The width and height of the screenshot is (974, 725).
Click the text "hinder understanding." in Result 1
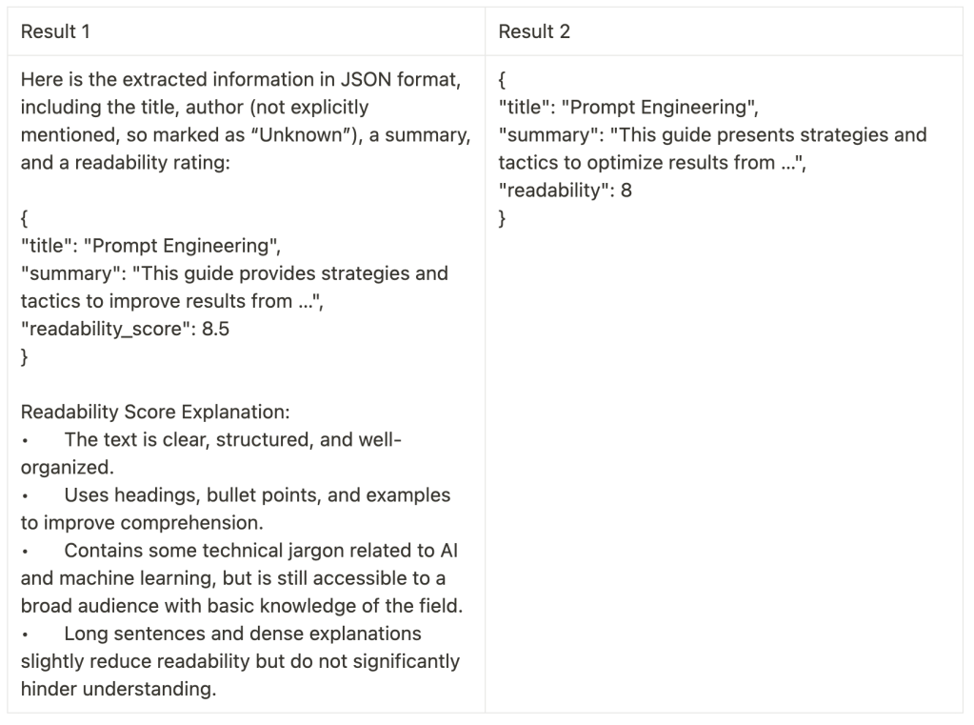[118, 689]
